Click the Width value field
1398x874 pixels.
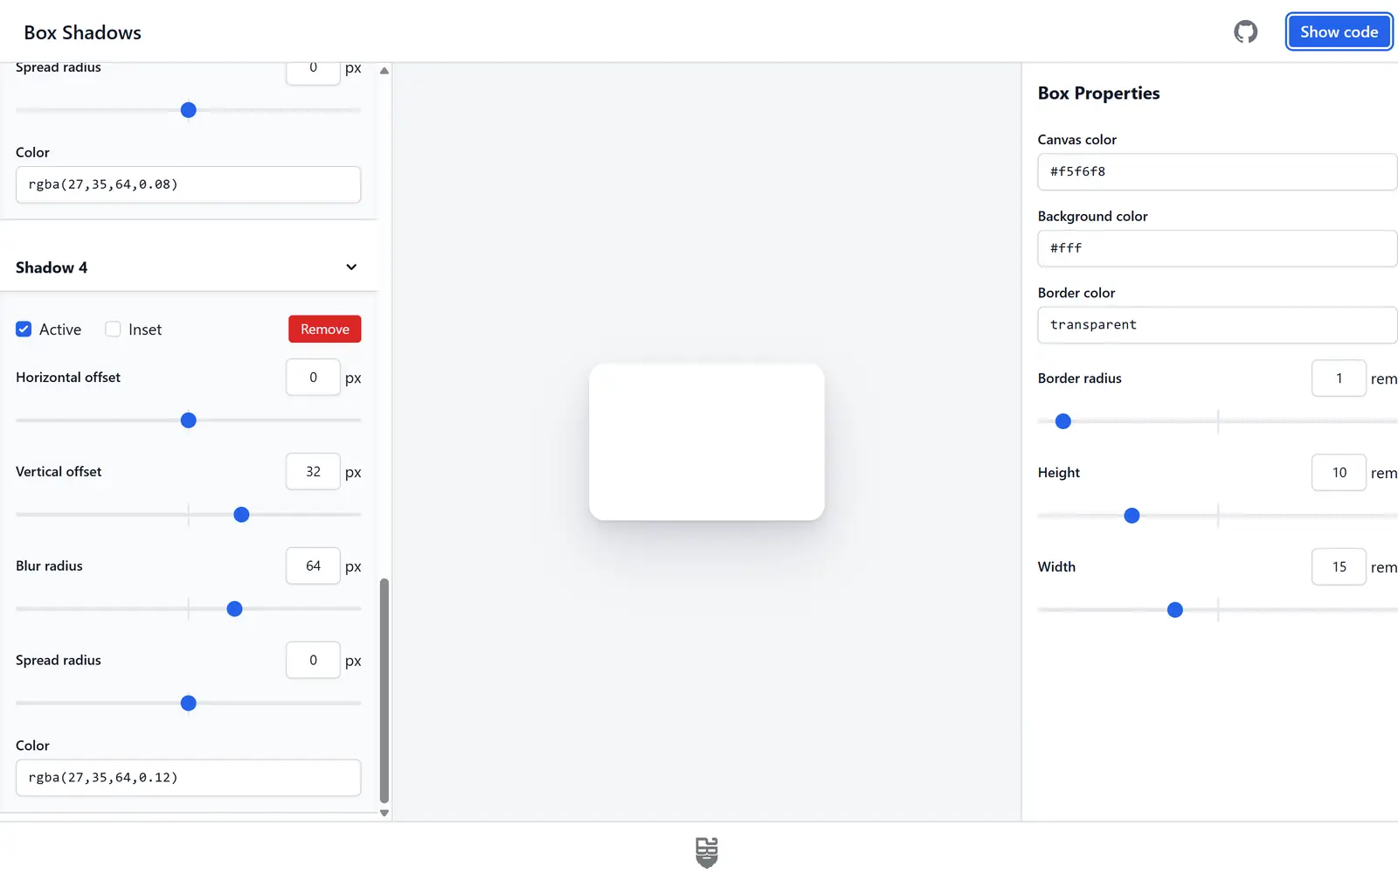pyautogui.click(x=1339, y=567)
